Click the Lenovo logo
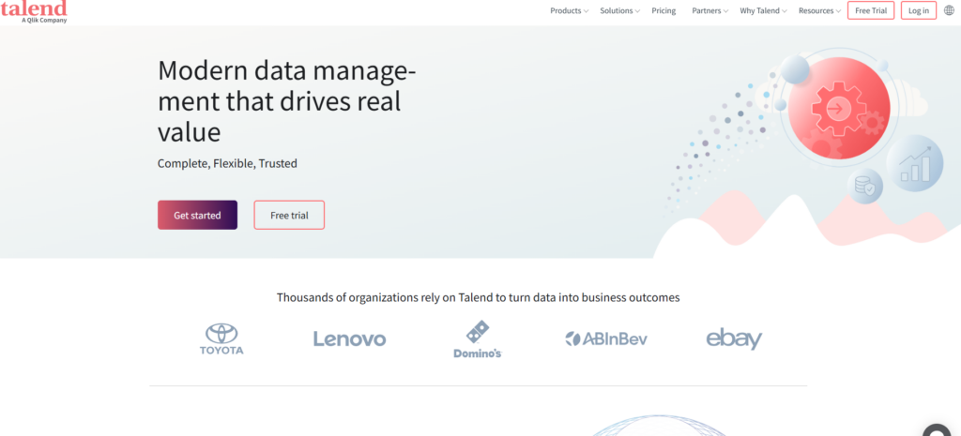 (349, 338)
